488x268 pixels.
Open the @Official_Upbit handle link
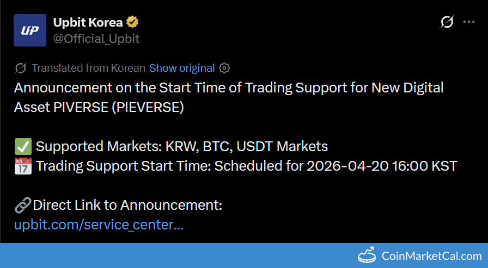coord(96,39)
